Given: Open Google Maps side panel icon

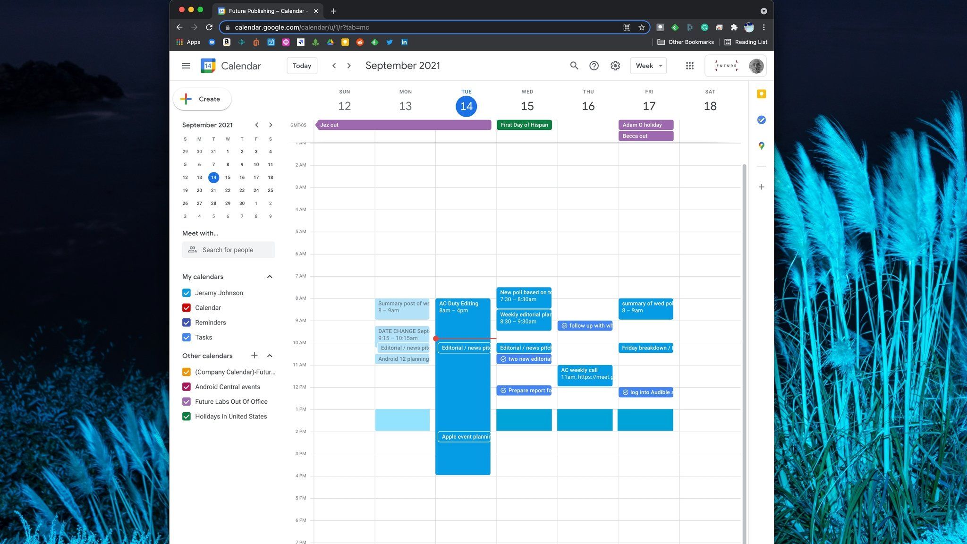Looking at the screenshot, I should click(761, 145).
